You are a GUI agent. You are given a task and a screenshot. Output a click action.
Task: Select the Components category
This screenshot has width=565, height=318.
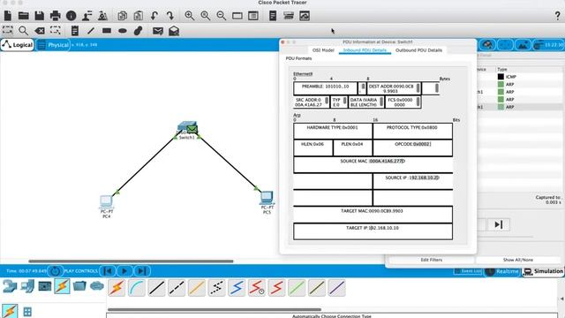click(x=45, y=286)
